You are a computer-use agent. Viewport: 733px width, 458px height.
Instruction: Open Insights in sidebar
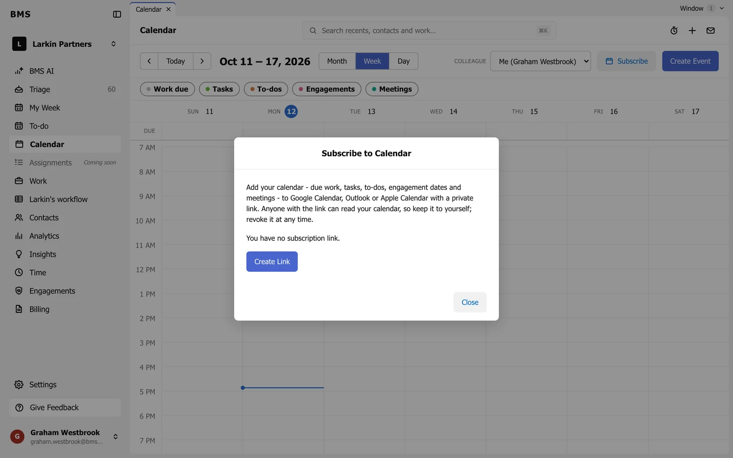(x=65, y=254)
